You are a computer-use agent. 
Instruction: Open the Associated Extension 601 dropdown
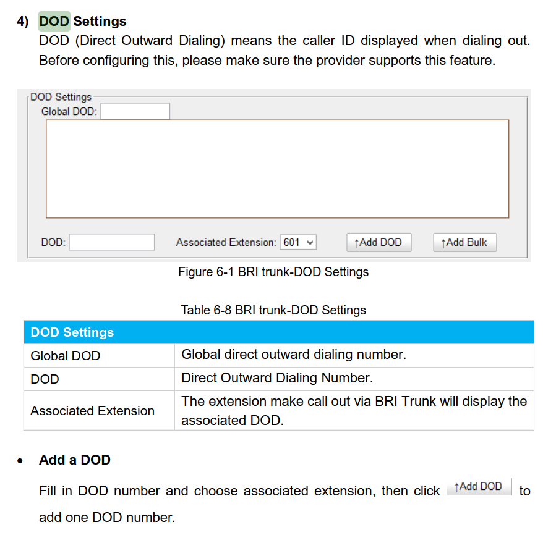[298, 242]
